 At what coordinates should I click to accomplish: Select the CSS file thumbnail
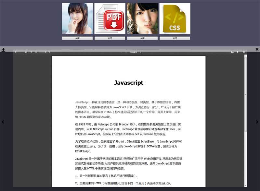coord(175,18)
